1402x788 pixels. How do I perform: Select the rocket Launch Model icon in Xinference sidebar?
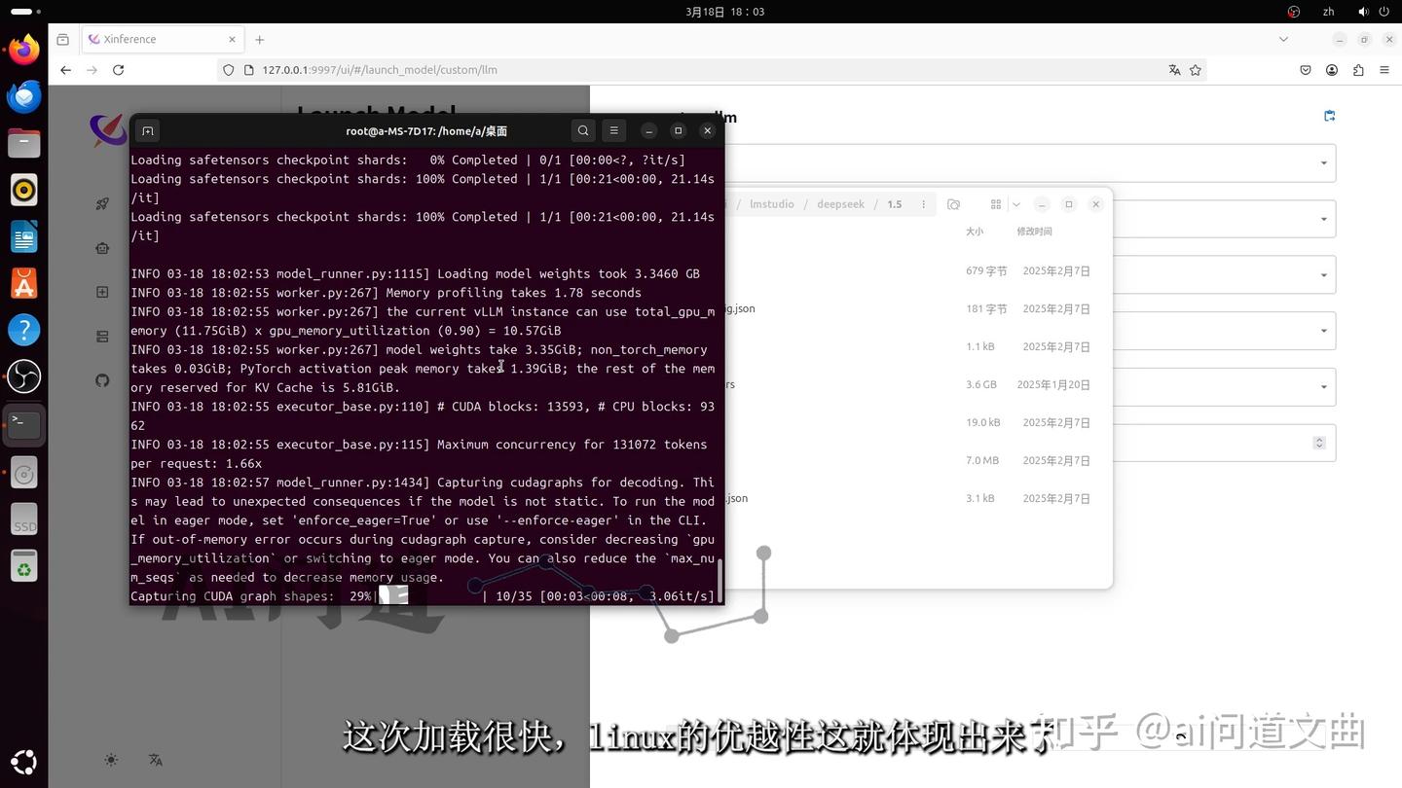point(101,203)
